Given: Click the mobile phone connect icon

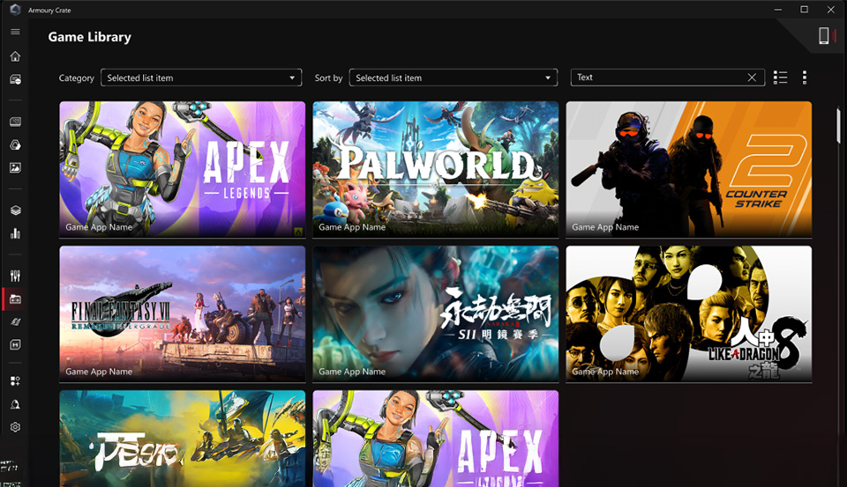Looking at the screenshot, I should [x=823, y=35].
